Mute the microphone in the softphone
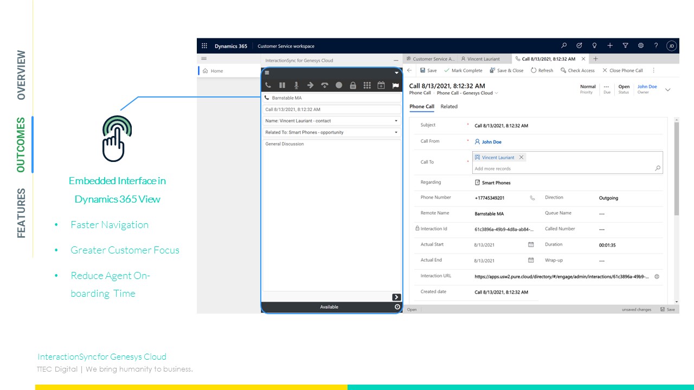Image resolution: width=694 pixels, height=390 pixels. (296, 85)
